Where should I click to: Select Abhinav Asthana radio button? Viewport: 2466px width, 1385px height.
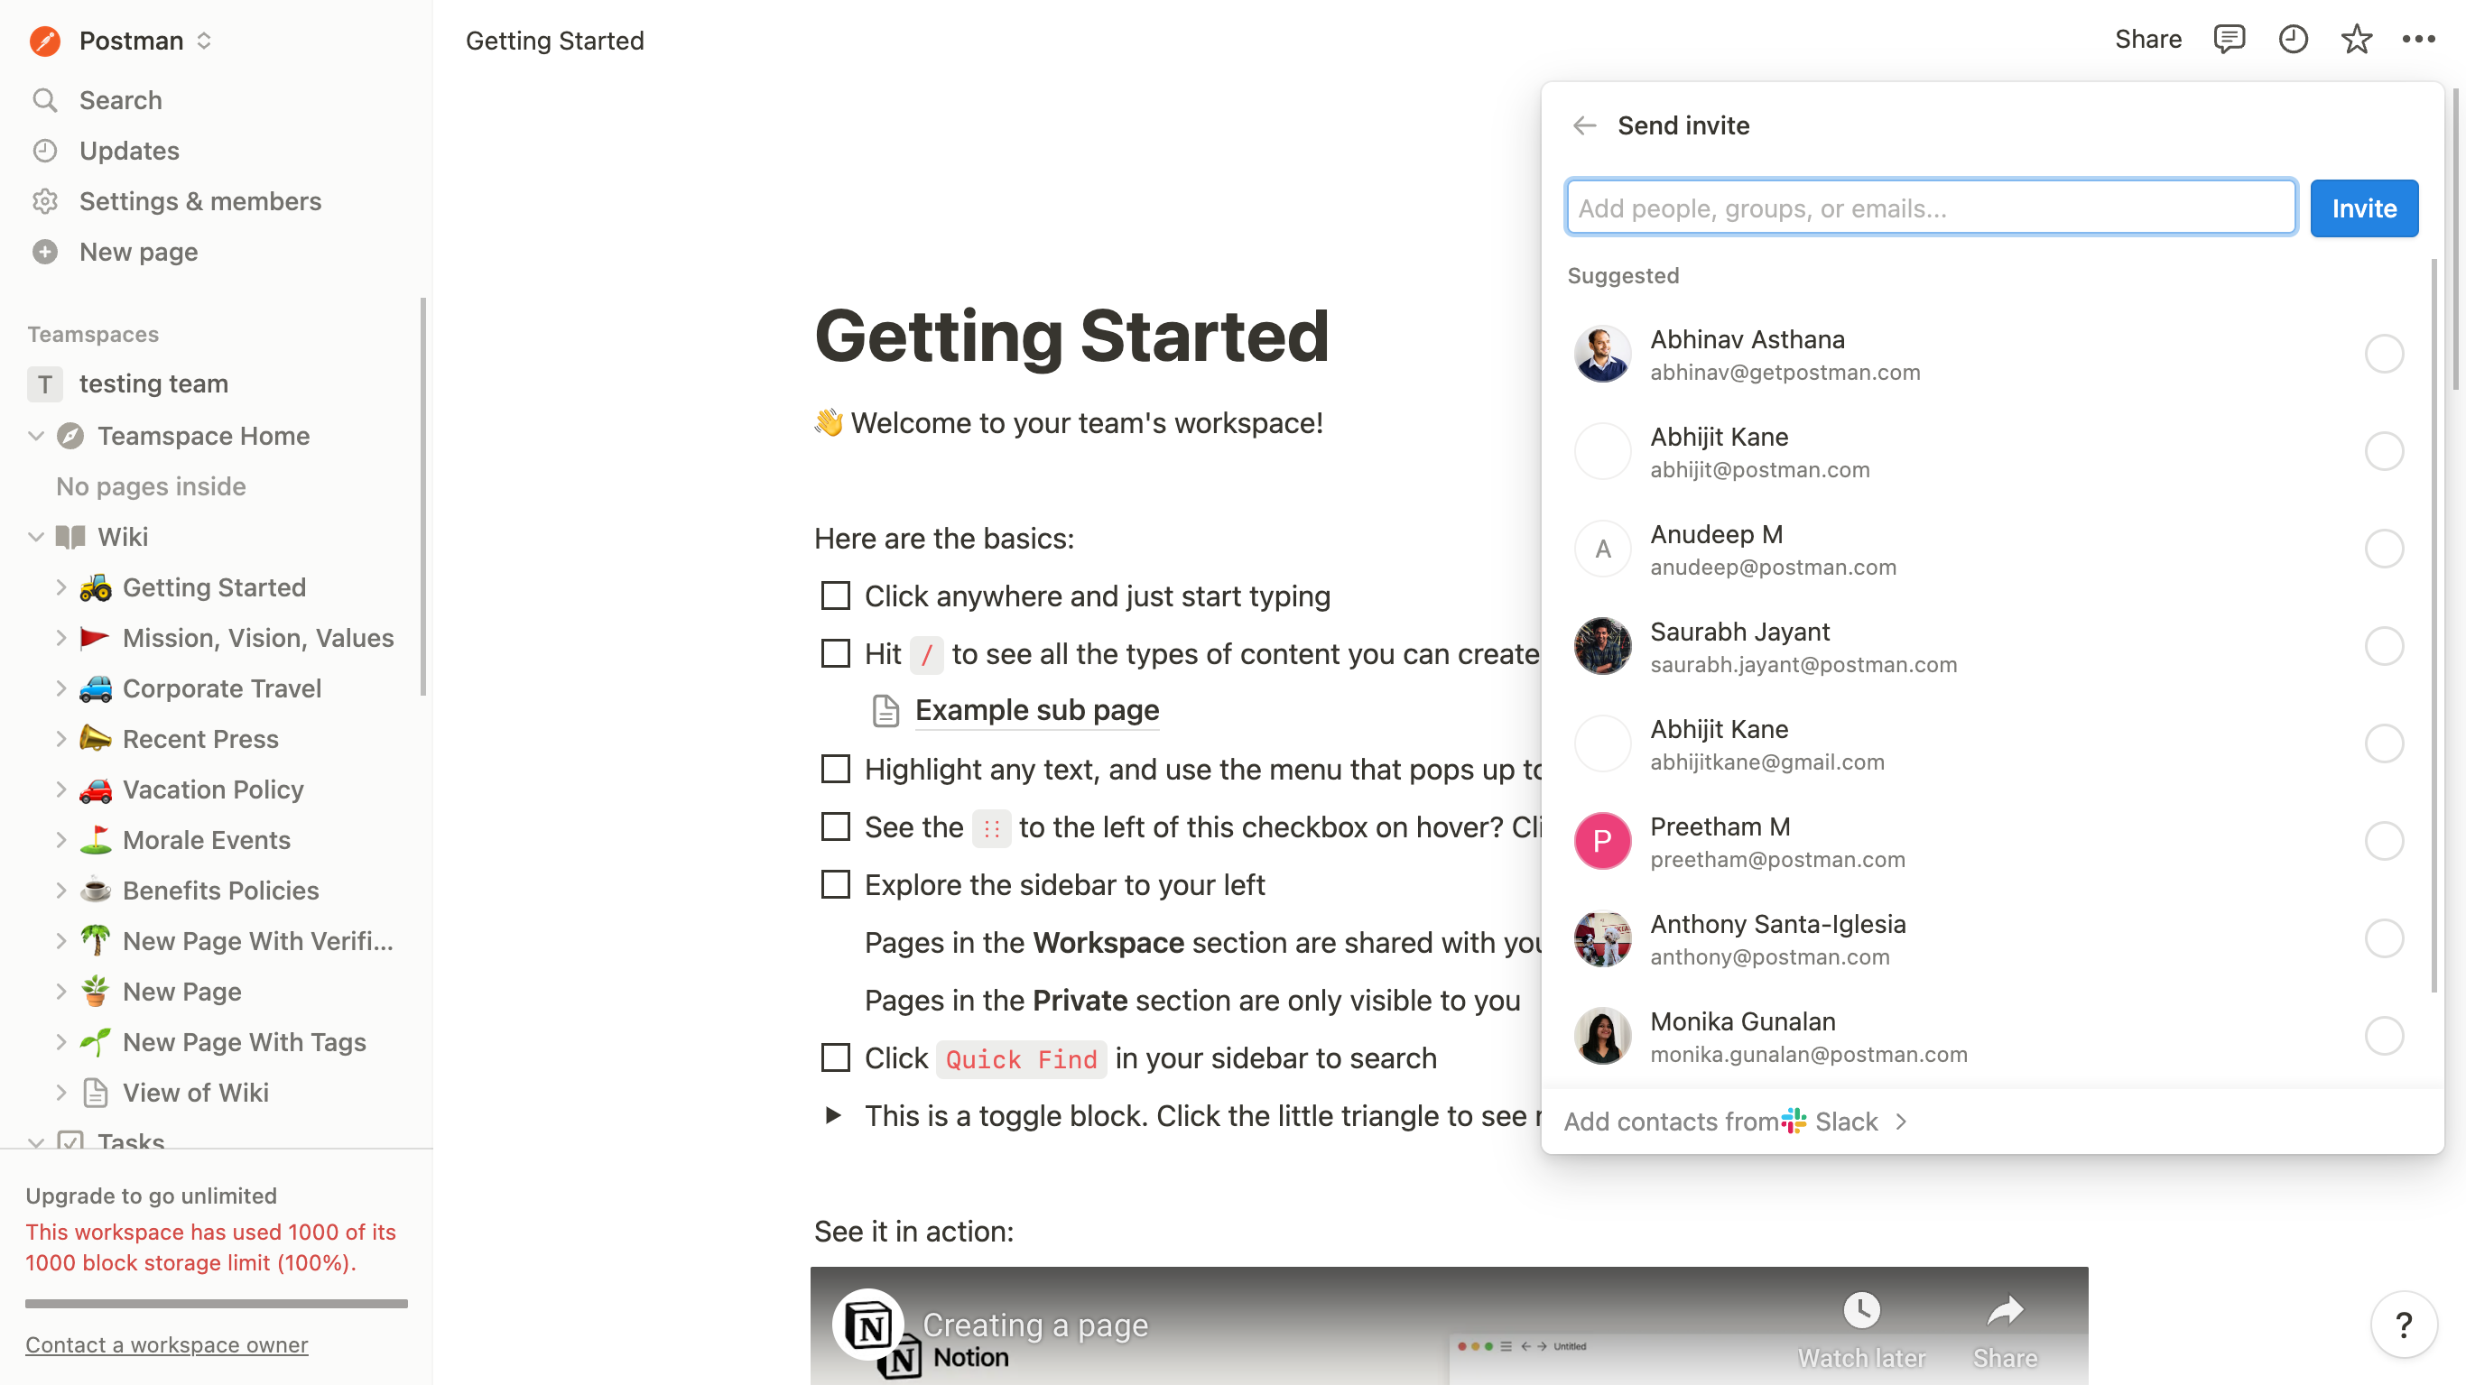(2384, 355)
